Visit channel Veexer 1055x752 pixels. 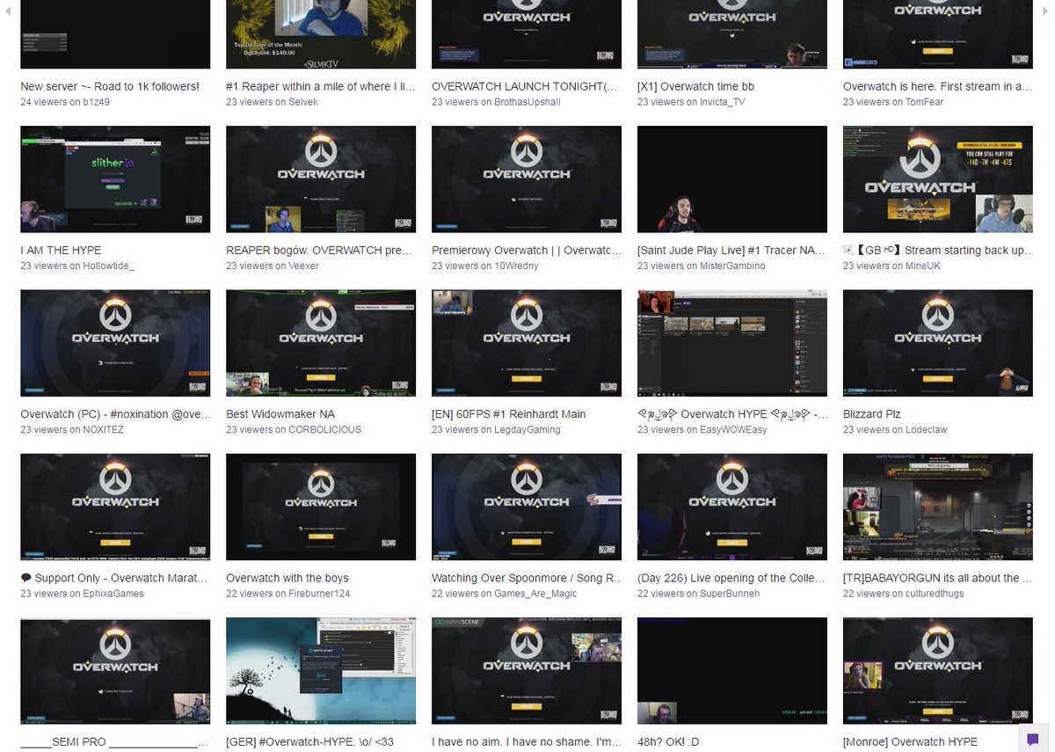click(305, 266)
